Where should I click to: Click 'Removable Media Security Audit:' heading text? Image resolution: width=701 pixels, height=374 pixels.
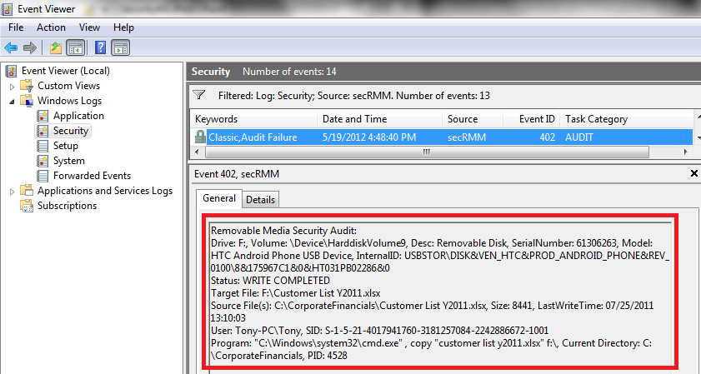[x=284, y=231]
